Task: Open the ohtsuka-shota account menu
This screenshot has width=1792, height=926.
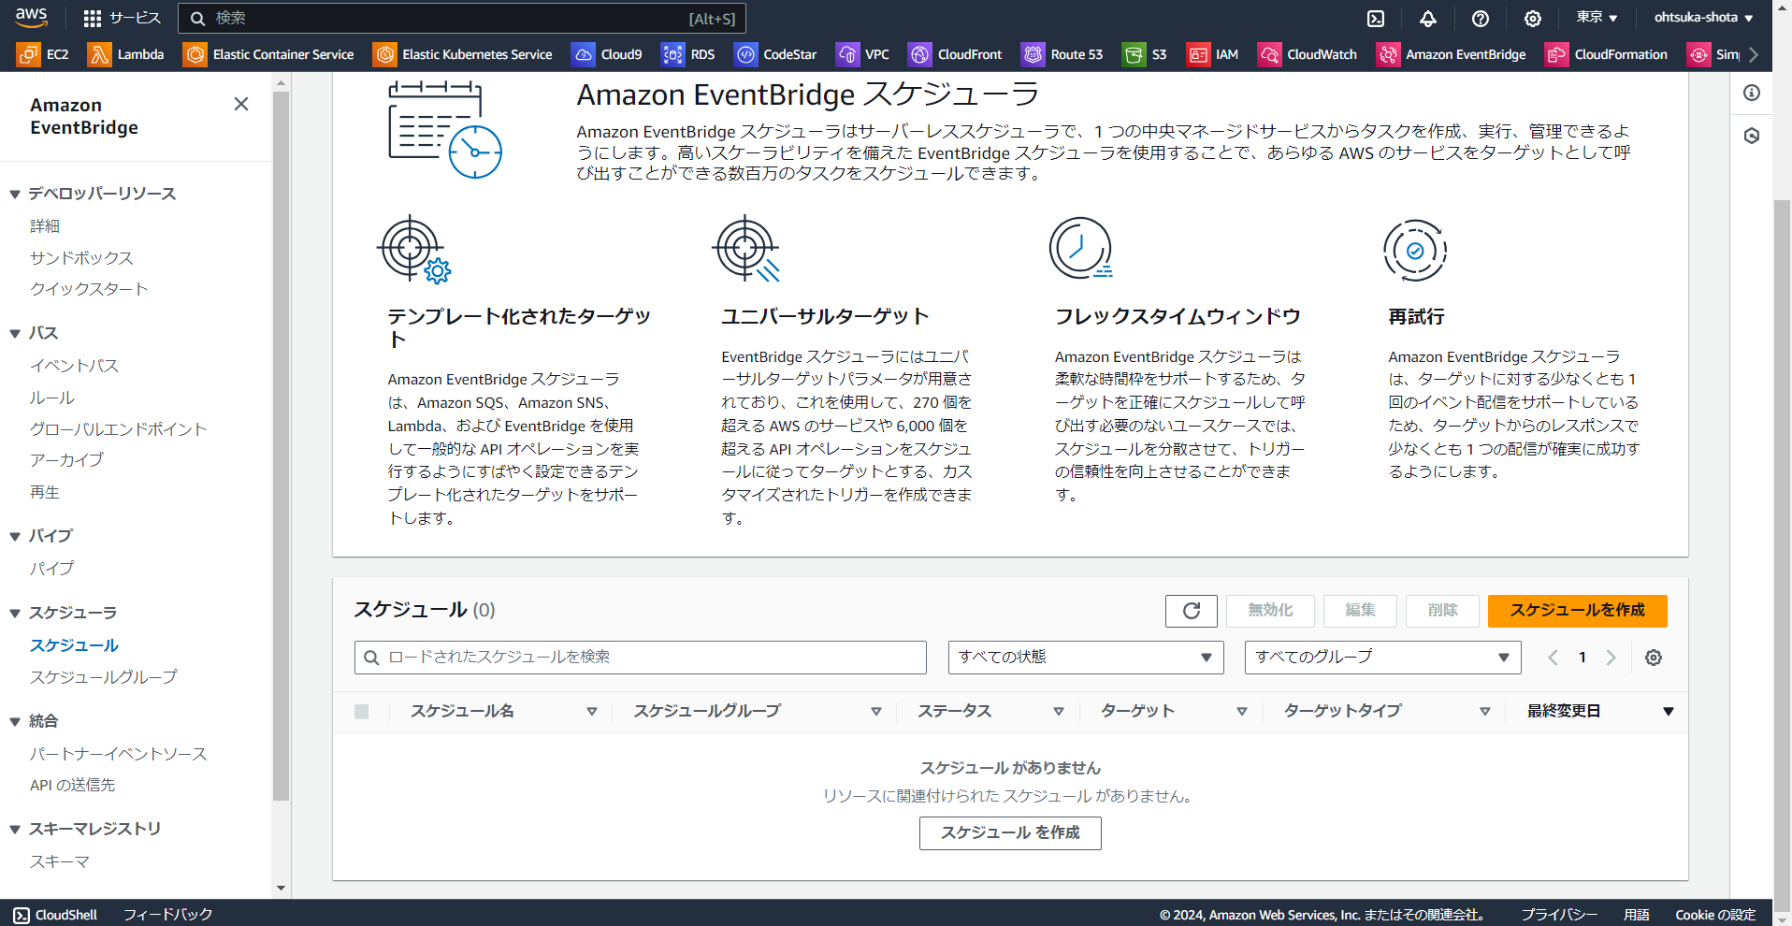Action: click(x=1703, y=18)
